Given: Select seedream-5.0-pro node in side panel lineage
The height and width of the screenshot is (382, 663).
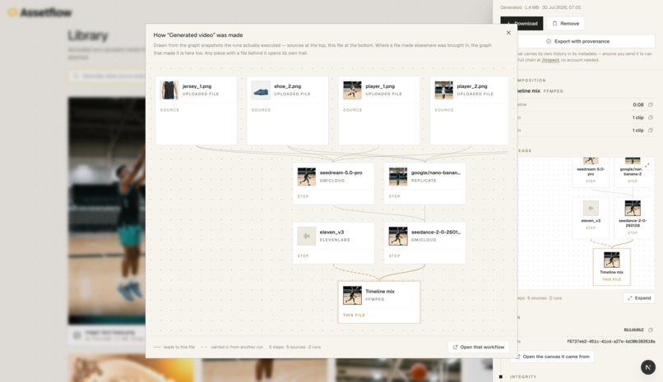Looking at the screenshot, I should (591, 172).
